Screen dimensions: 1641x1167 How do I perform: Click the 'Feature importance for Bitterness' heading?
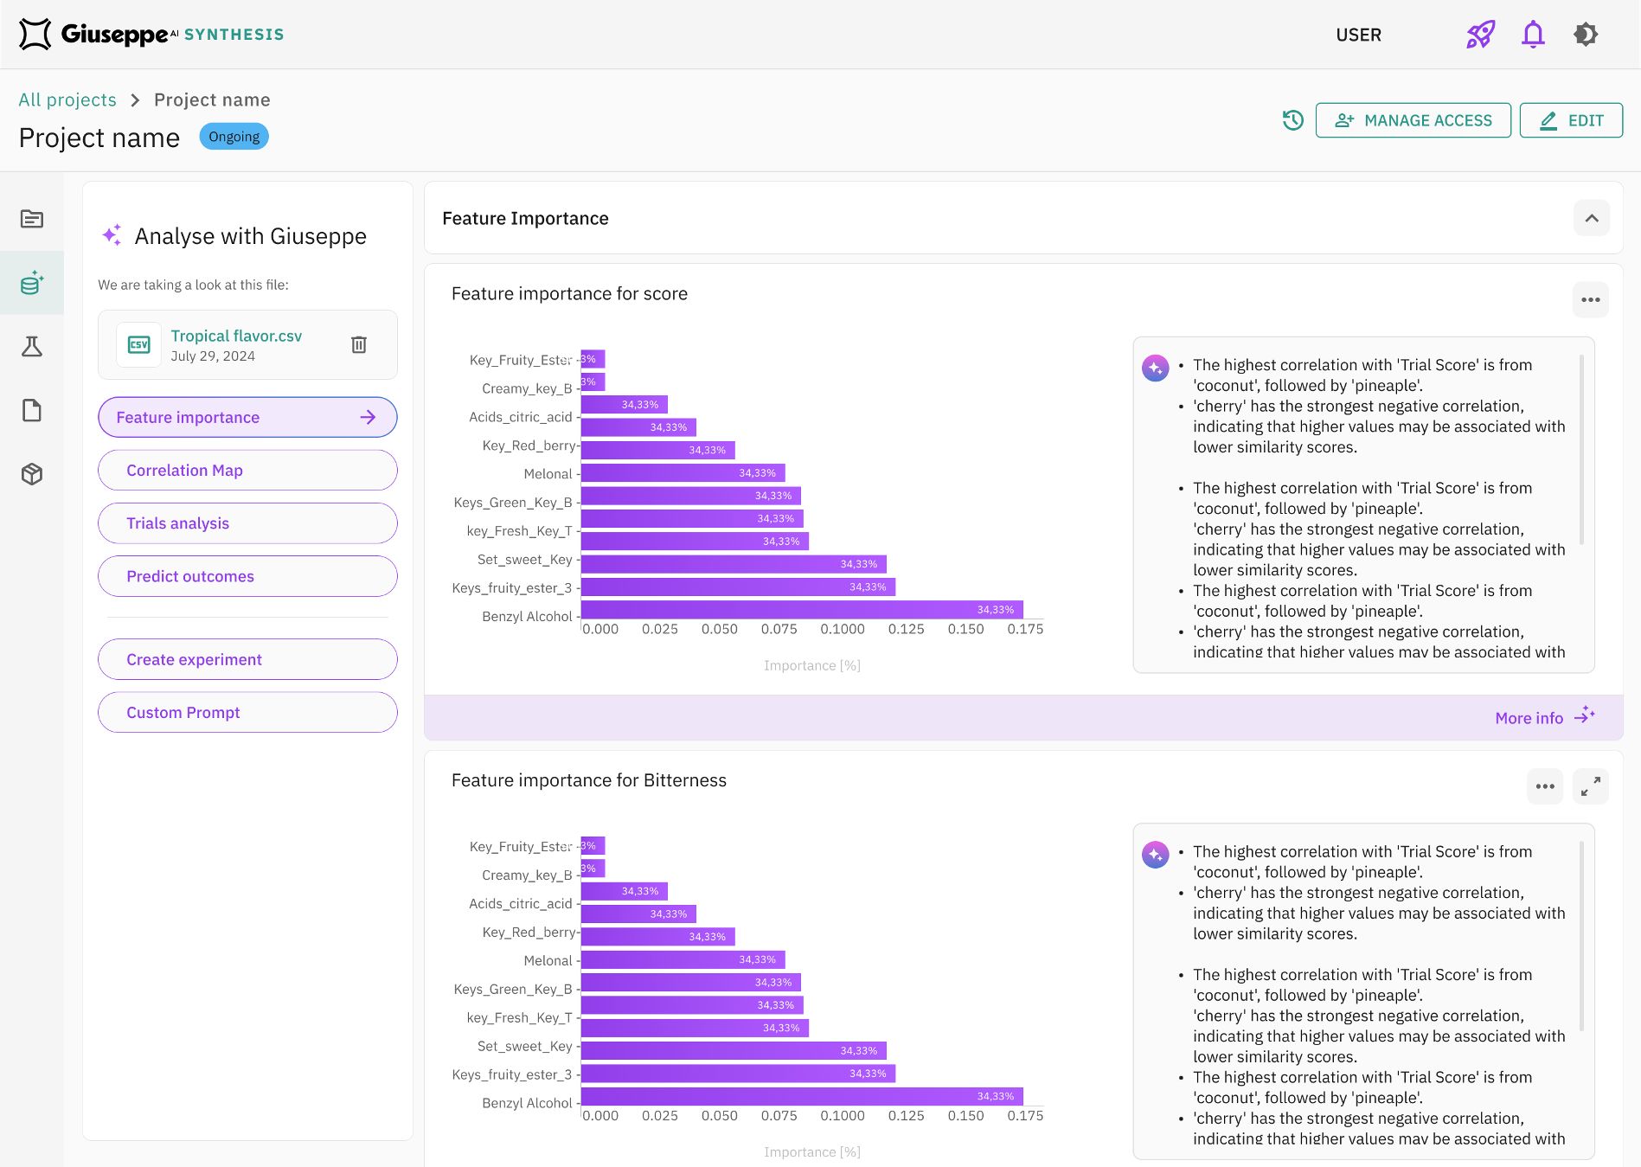589,780
